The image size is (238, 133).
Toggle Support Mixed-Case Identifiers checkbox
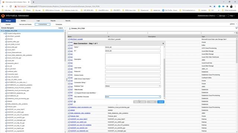[x=75, y=93]
